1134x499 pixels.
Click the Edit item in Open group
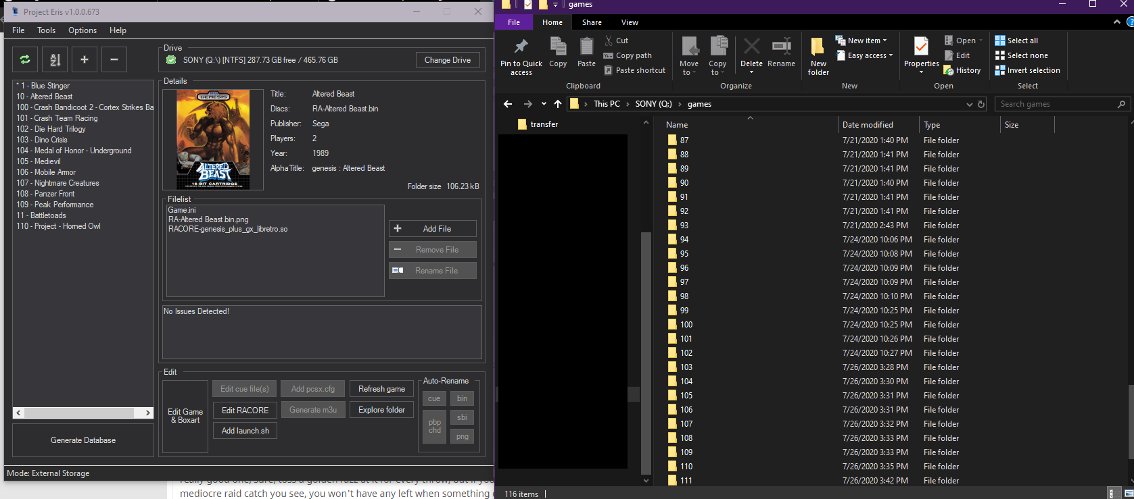pyautogui.click(x=957, y=55)
